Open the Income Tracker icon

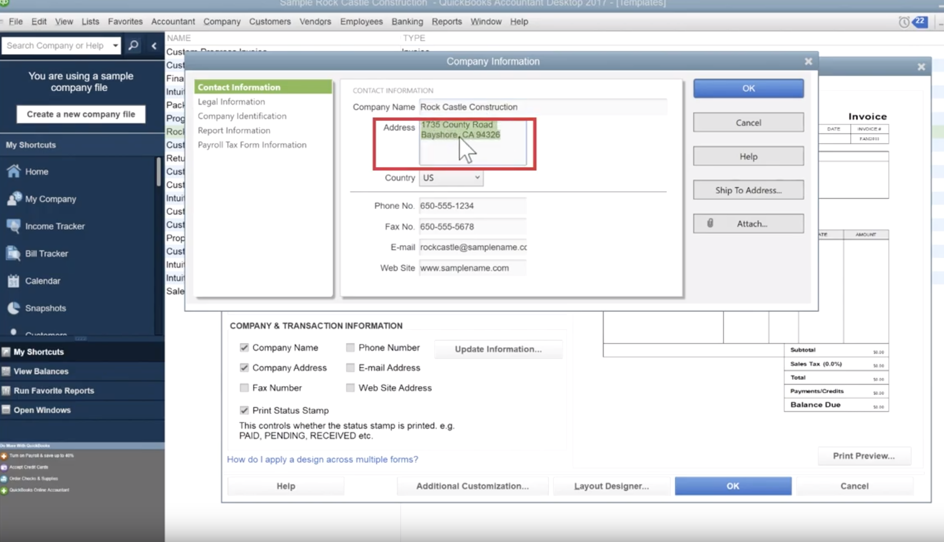click(x=14, y=226)
